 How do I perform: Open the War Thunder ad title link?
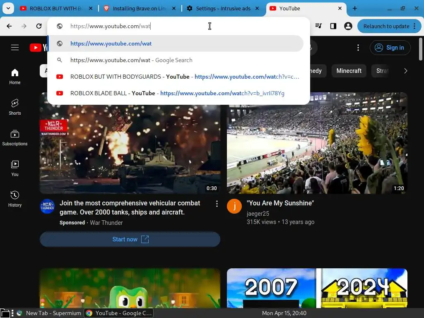(130, 208)
